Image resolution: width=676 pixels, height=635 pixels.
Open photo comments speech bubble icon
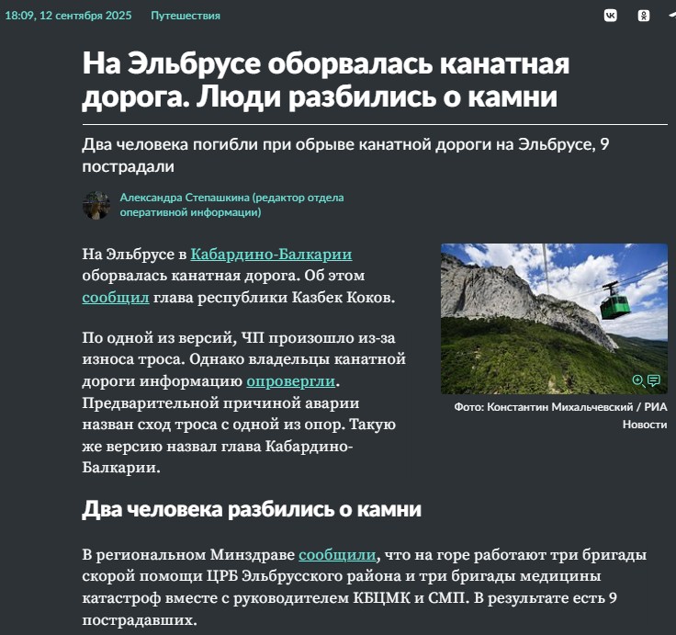click(654, 380)
